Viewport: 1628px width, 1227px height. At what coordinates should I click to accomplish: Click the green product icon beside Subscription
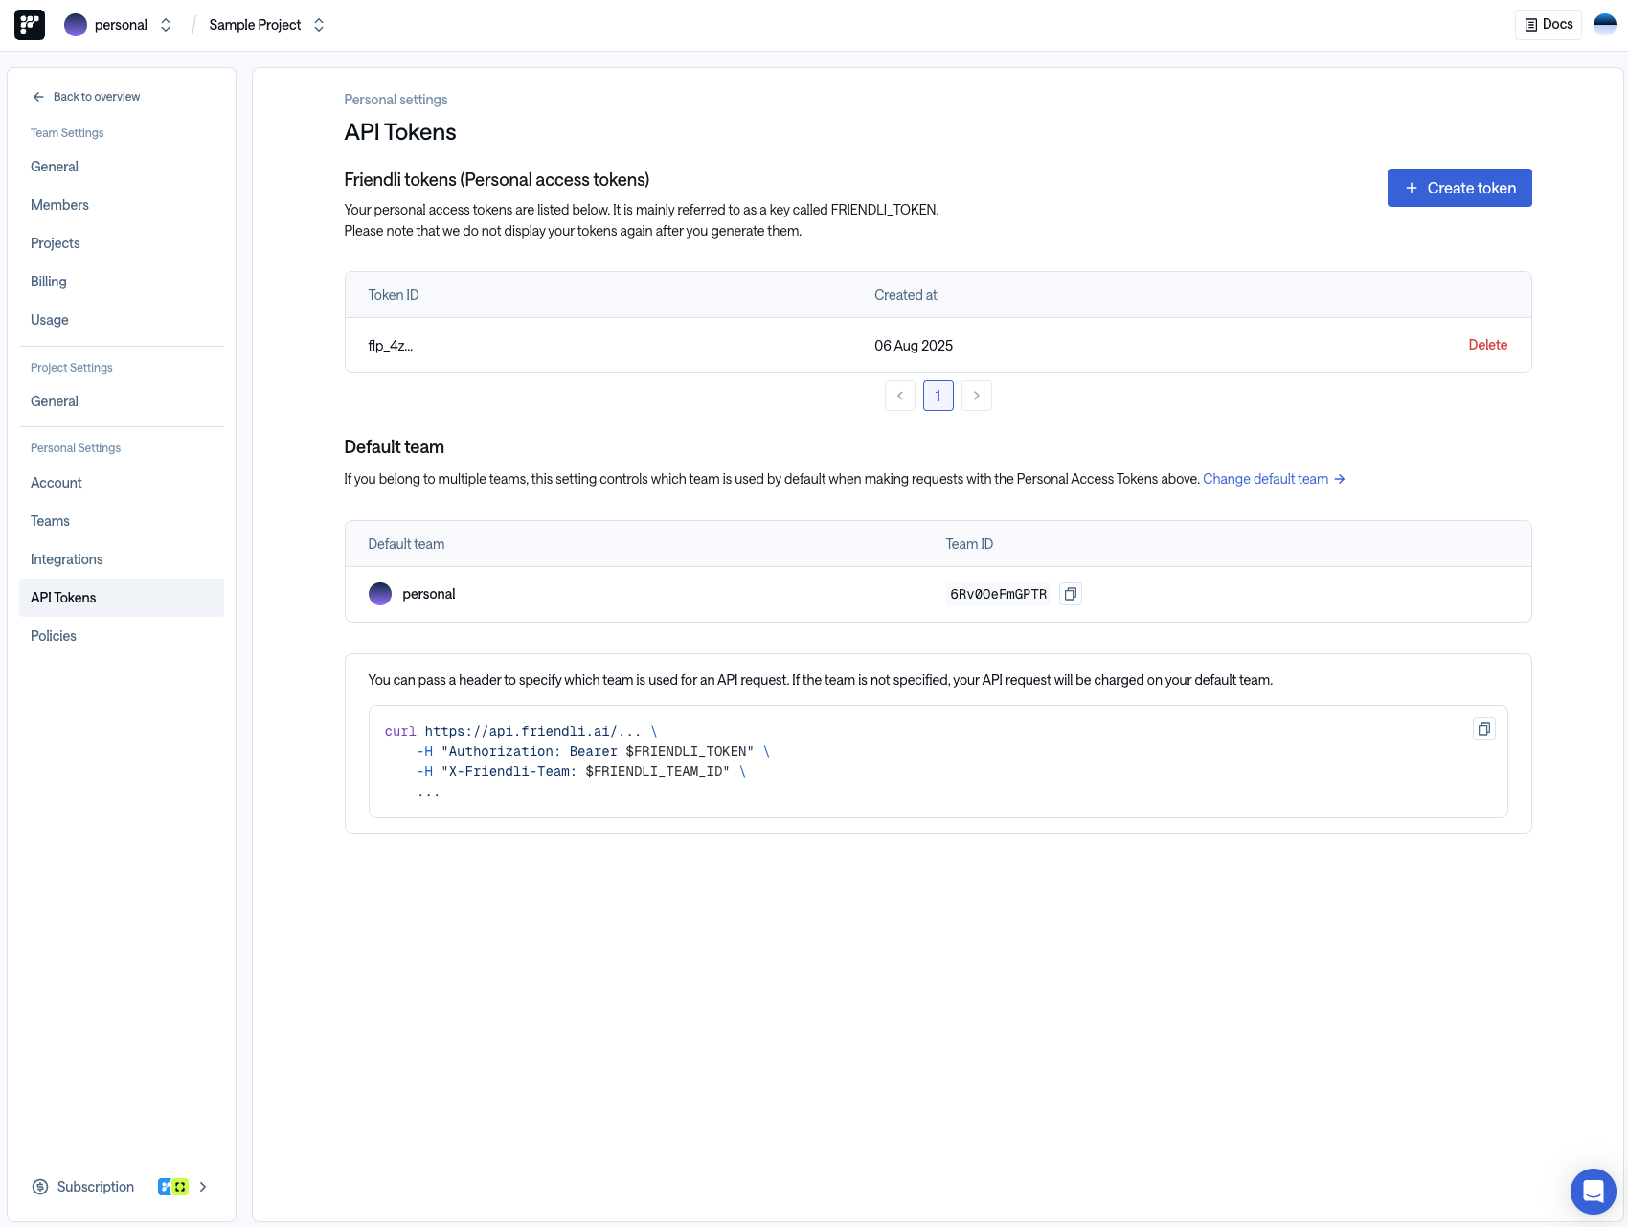coord(180,1186)
